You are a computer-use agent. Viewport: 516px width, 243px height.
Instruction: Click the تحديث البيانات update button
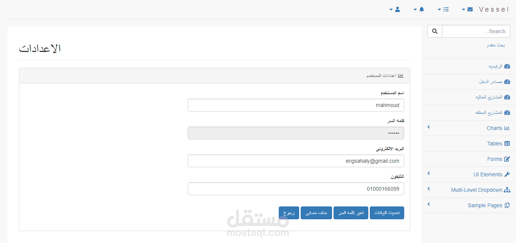point(387,213)
